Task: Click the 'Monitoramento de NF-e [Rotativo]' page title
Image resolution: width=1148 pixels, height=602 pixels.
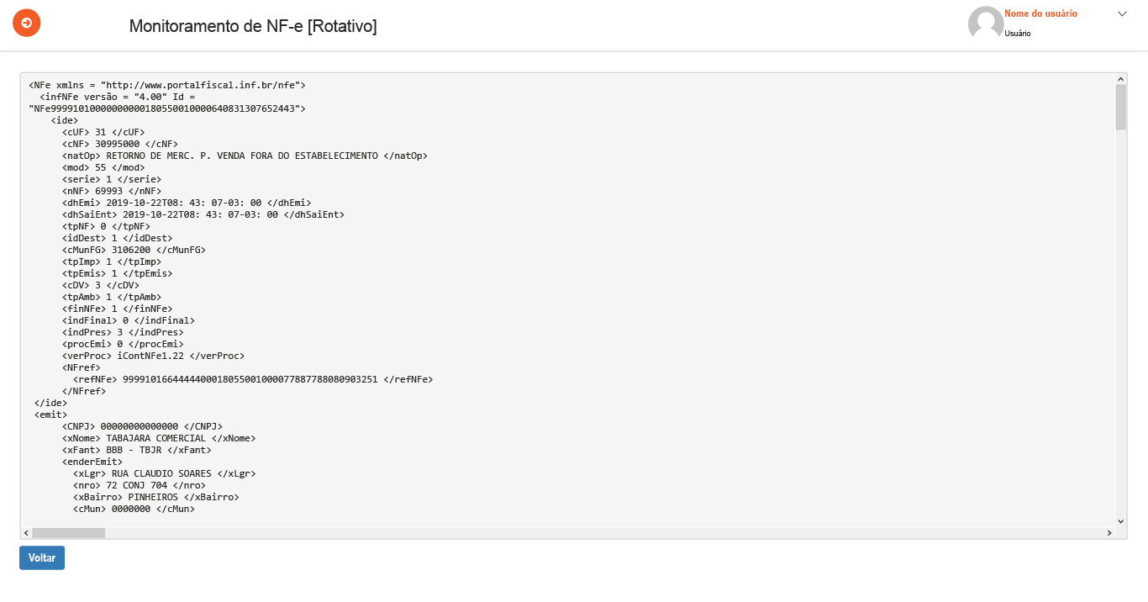Action: pyautogui.click(x=253, y=26)
